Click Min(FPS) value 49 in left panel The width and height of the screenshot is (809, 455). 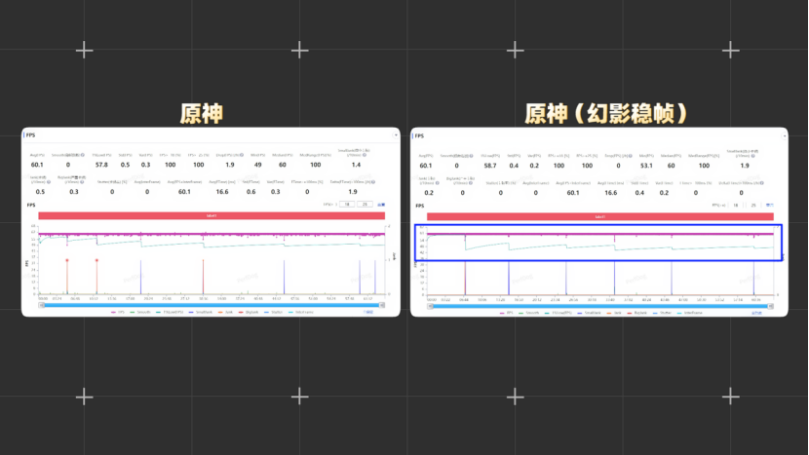[x=258, y=165]
